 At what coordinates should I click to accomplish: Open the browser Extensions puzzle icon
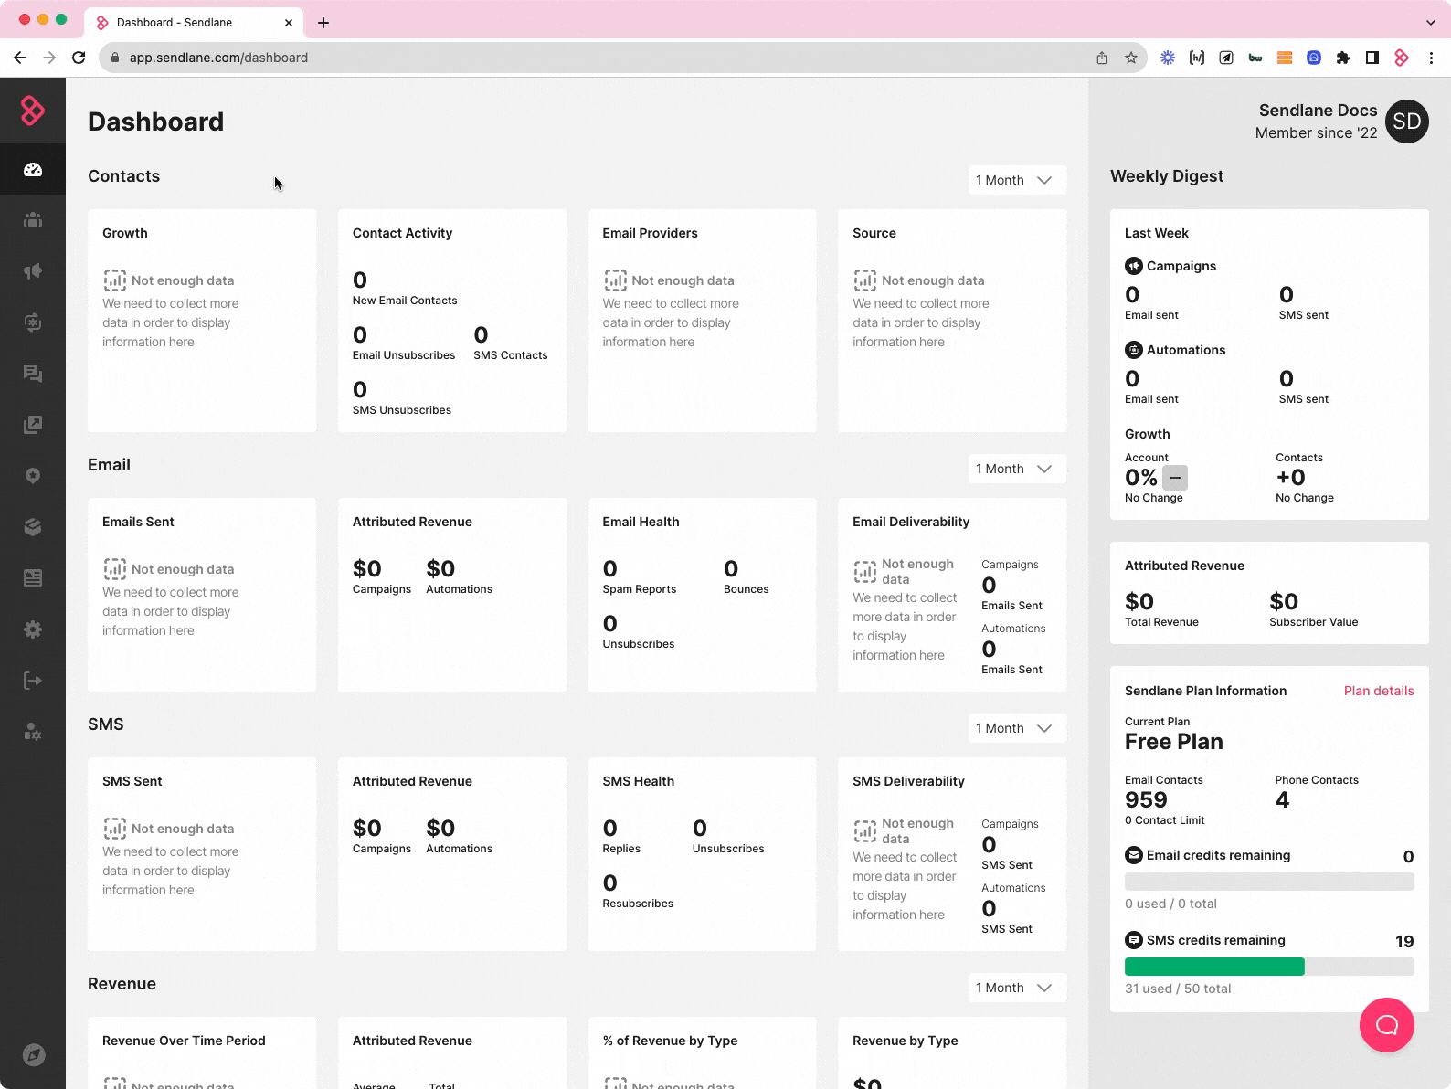tap(1343, 58)
